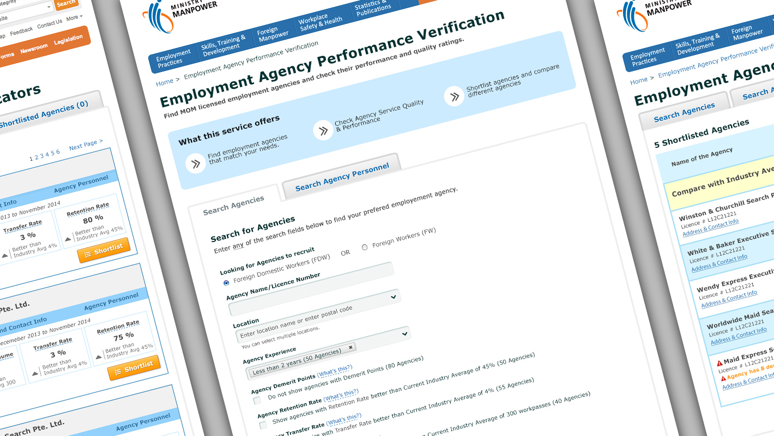
Task: Select the Foreign Domestic Workers (FDW) radio button
Action: click(x=226, y=283)
